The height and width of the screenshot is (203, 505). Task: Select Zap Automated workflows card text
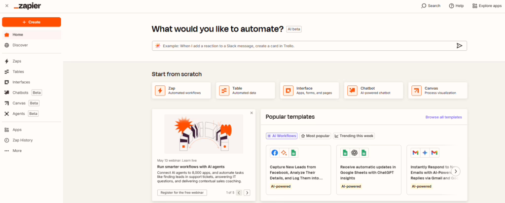click(184, 90)
